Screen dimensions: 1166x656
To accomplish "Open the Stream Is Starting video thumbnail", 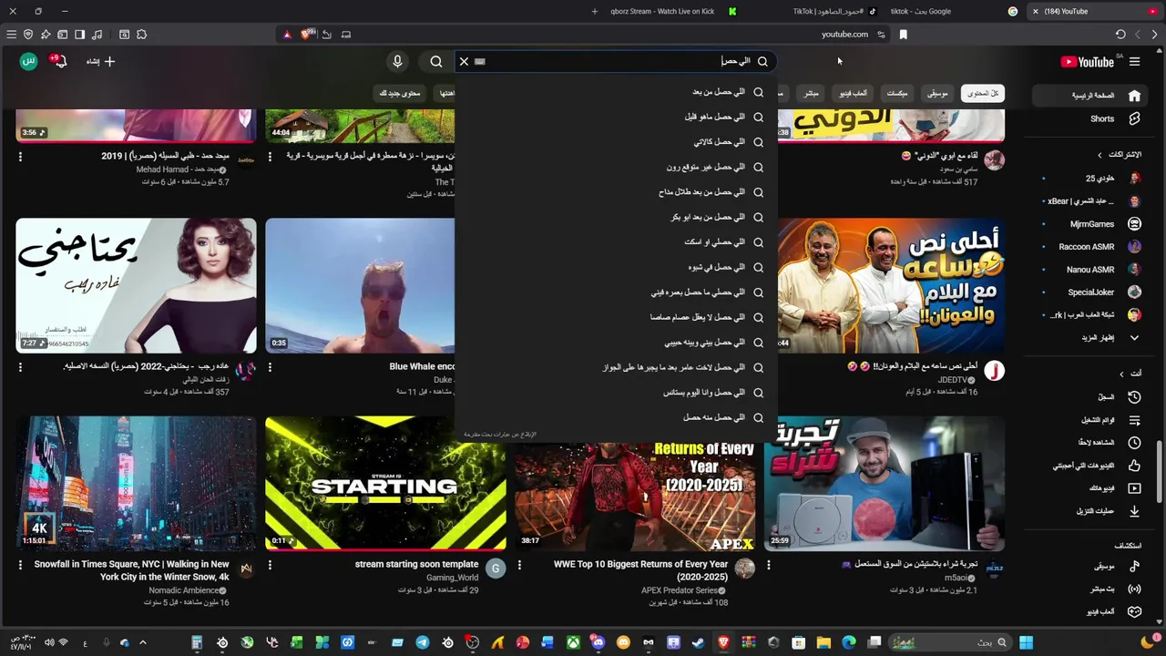I will (x=385, y=484).
